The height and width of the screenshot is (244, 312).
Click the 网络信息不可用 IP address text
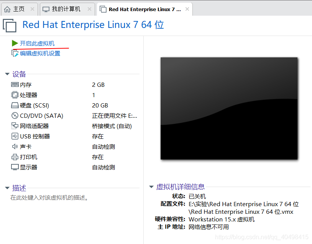tap(209, 227)
